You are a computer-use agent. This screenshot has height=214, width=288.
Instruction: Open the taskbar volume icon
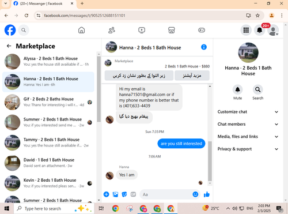tap(234, 208)
